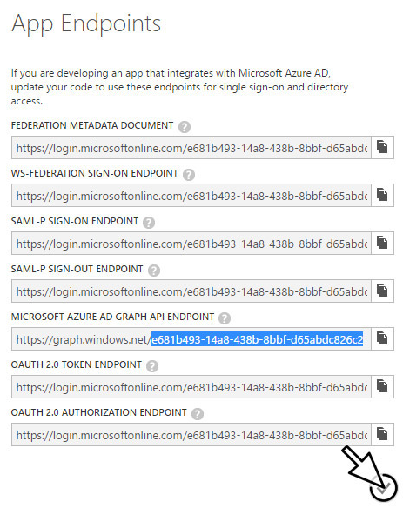
Task: Focus the Graph API Endpoint URL field
Action: coord(191,338)
